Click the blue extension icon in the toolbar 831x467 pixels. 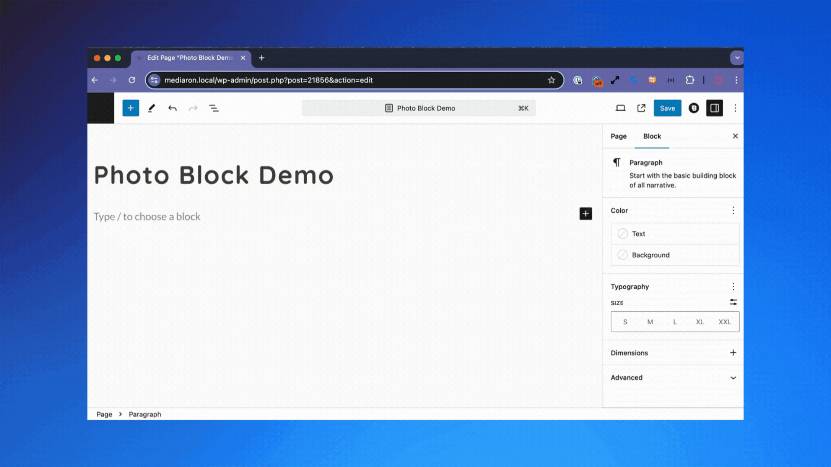(634, 80)
